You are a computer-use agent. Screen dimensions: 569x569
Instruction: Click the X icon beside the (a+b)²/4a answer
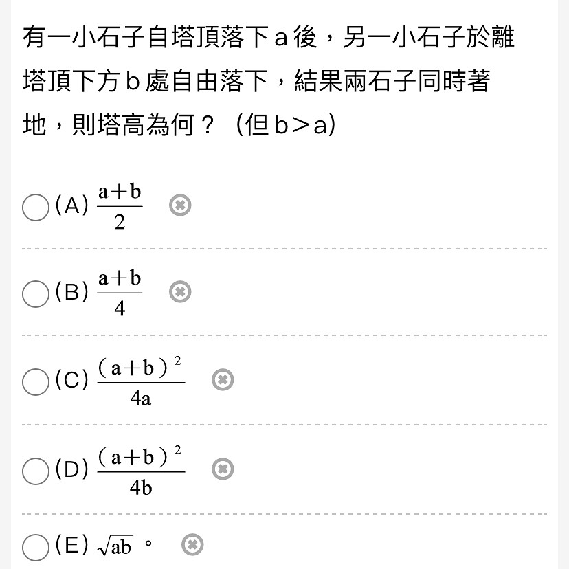point(223,379)
